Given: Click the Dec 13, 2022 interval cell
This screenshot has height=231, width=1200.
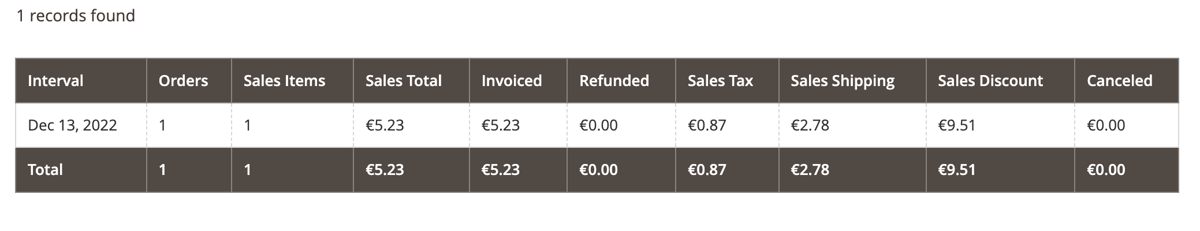Looking at the screenshot, I should pyautogui.click(x=72, y=125).
